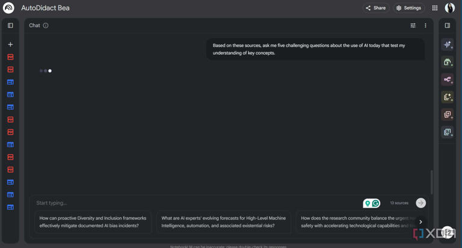
Task: Create a Mind Map from the studio sidebar
Action: [448, 79]
